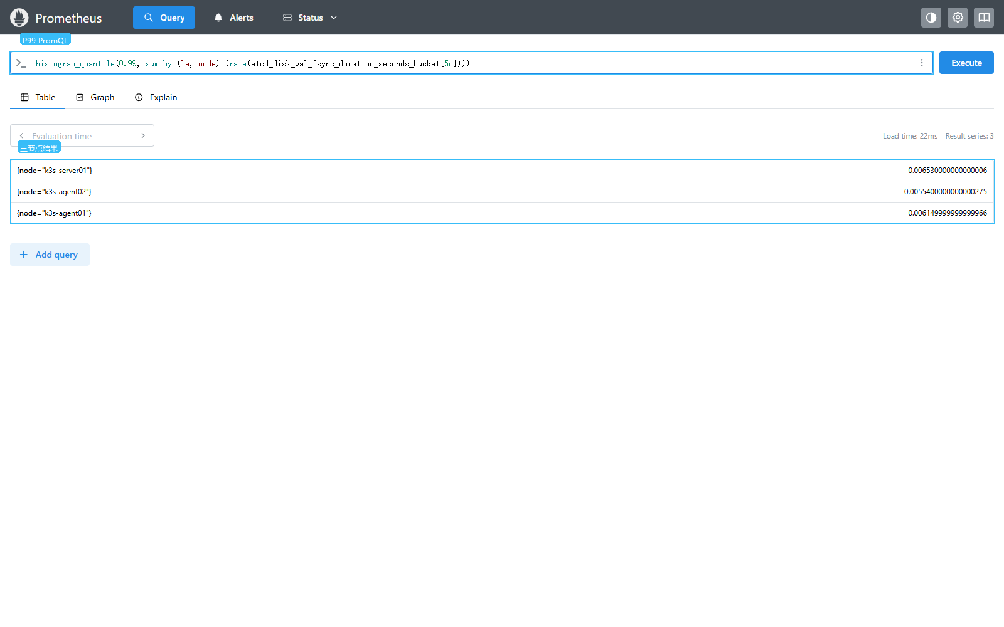The height and width of the screenshot is (627, 1004).
Task: Focus the PromQL expression input
Action: click(471, 63)
